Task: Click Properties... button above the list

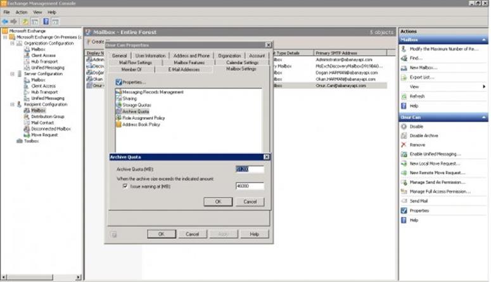Action: (131, 82)
